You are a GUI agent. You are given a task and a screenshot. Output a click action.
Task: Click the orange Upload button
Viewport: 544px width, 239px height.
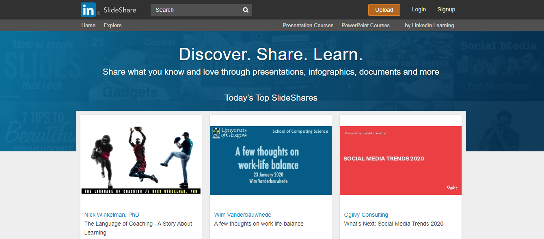coord(384,10)
